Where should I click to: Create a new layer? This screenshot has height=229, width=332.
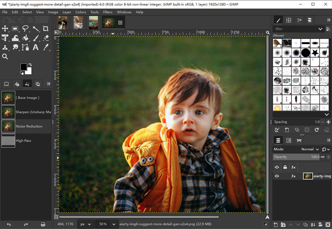point(276,224)
